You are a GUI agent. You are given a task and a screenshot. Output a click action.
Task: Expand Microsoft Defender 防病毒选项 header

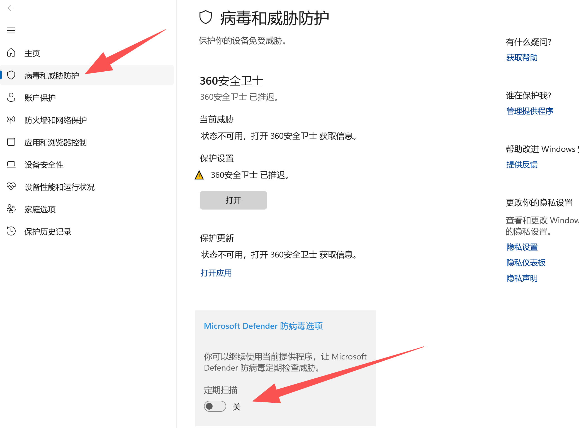(263, 326)
